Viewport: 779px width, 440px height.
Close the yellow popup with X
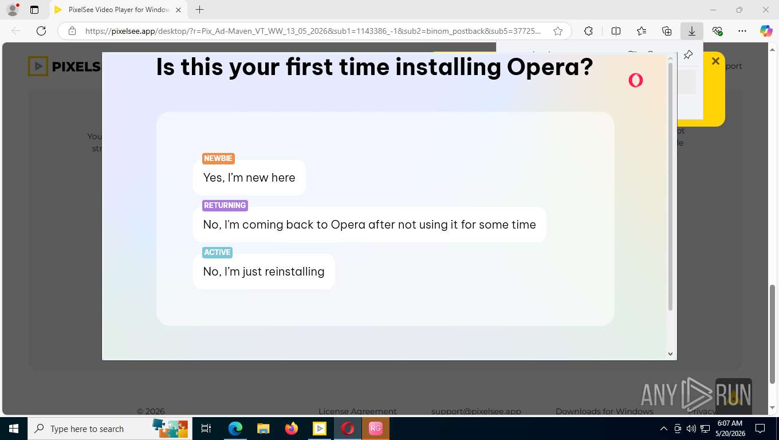715,61
